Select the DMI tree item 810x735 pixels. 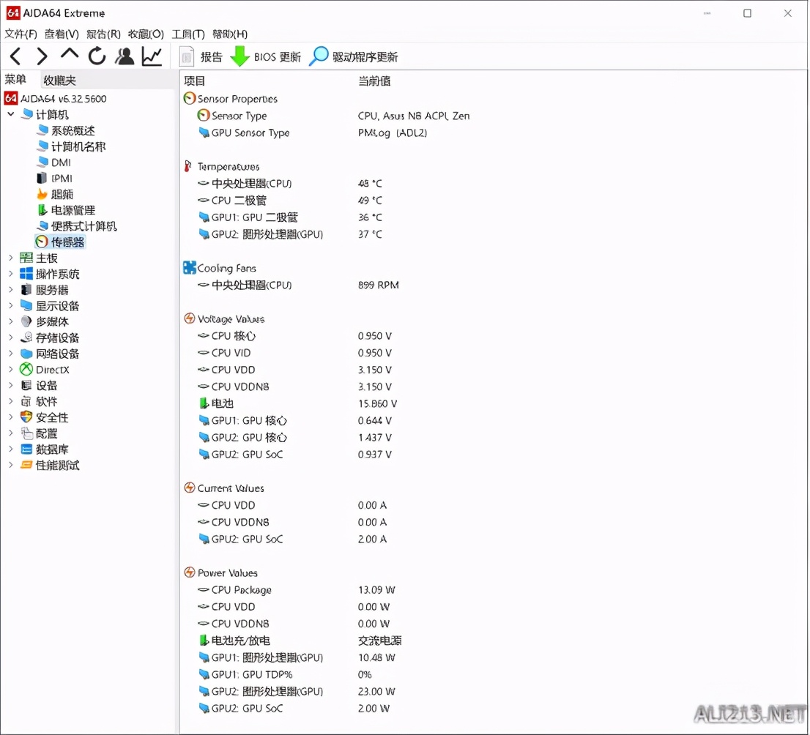coord(53,163)
